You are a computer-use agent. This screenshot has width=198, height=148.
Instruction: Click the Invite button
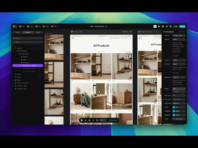coord(176,27)
